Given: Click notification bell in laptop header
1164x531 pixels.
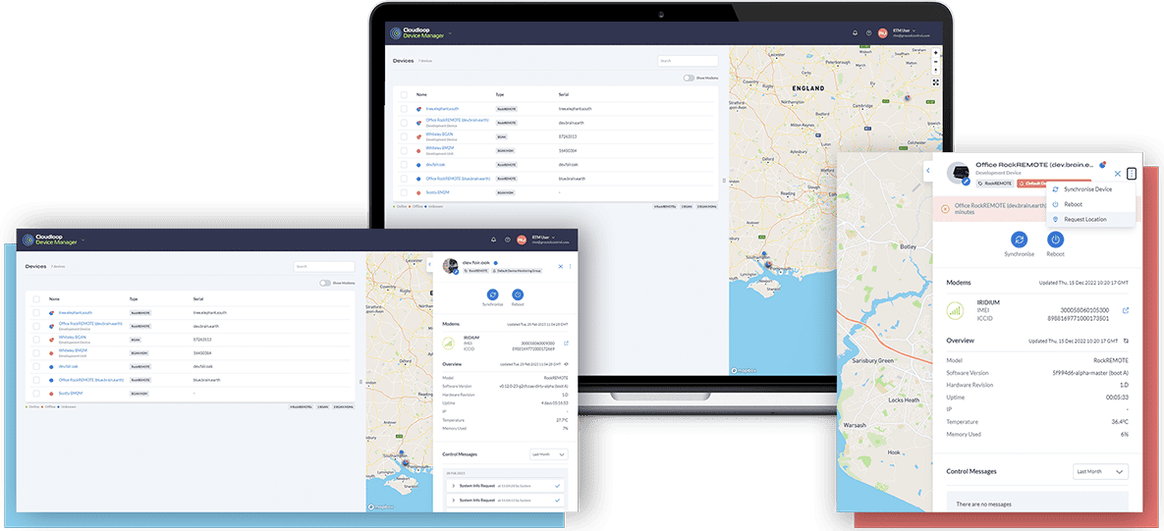Looking at the screenshot, I should coord(855,33).
